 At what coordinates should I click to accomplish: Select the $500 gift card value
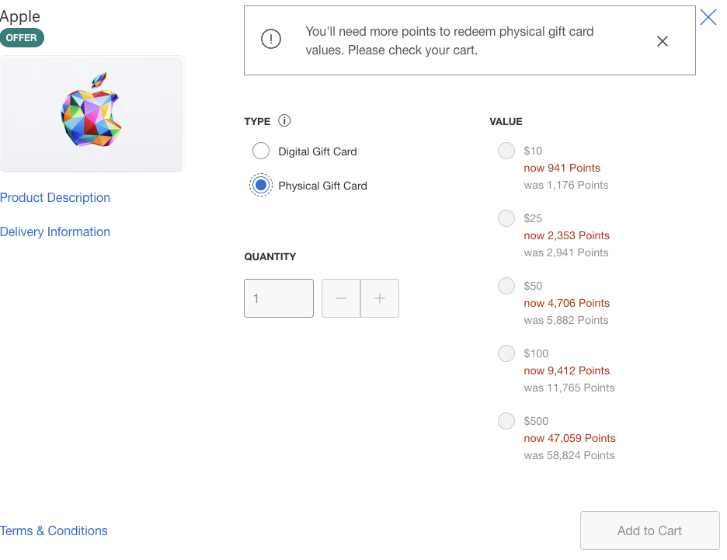(506, 421)
